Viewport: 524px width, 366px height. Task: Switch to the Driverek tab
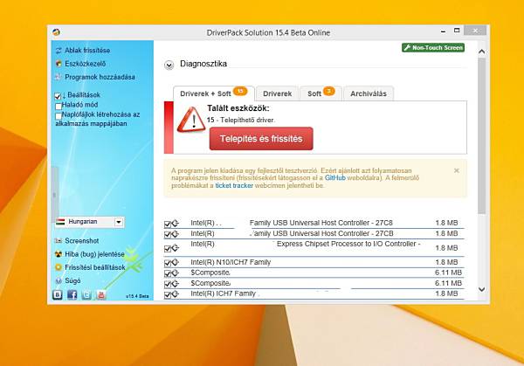[277, 93]
